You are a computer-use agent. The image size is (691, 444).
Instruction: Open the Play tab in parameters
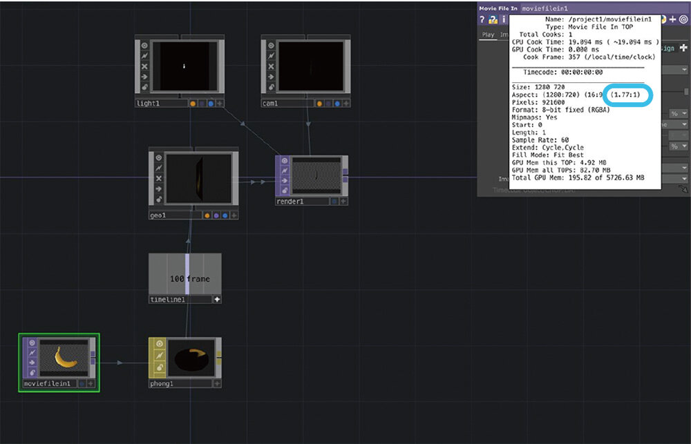pos(488,35)
